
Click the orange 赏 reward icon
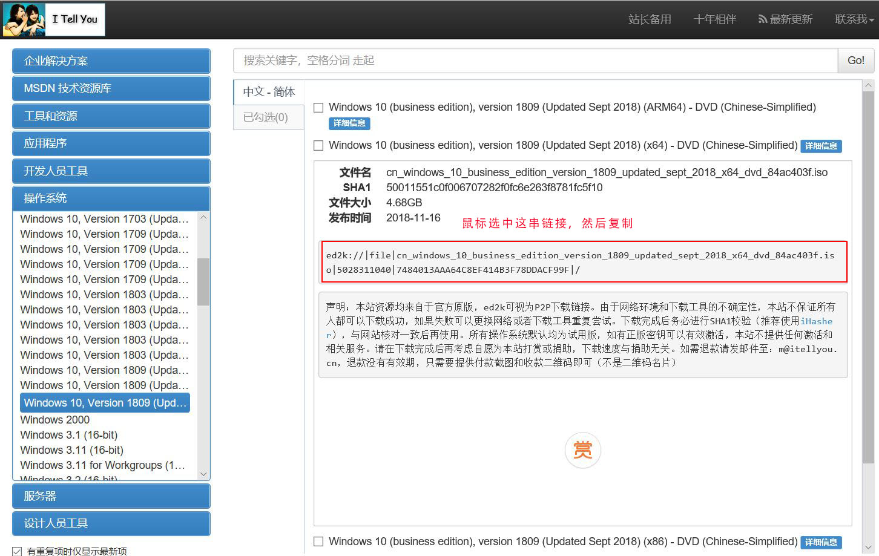(582, 450)
